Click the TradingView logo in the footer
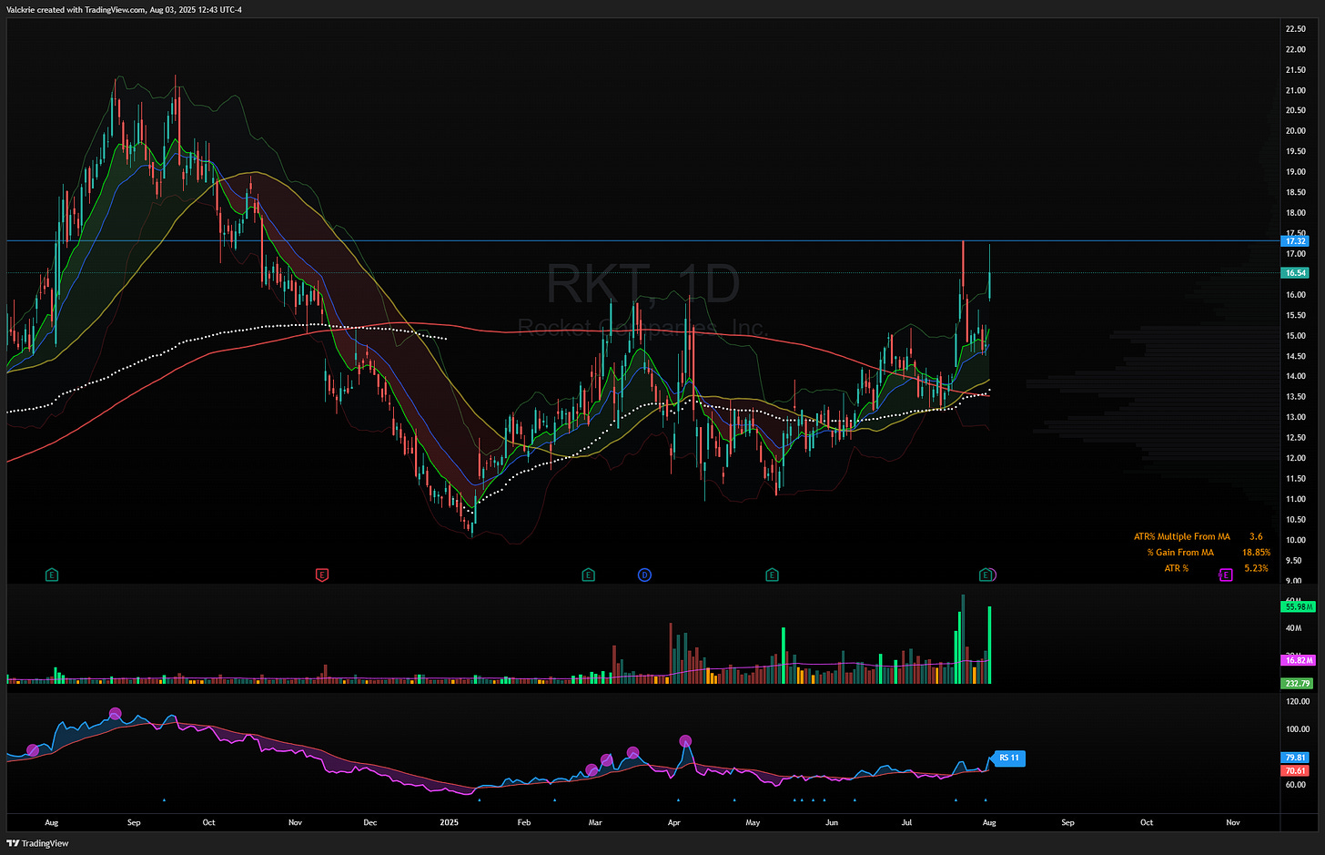1325x855 pixels. pos(37,843)
